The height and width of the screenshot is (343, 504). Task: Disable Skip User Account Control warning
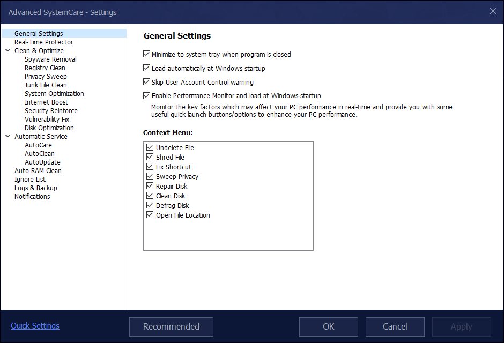146,82
